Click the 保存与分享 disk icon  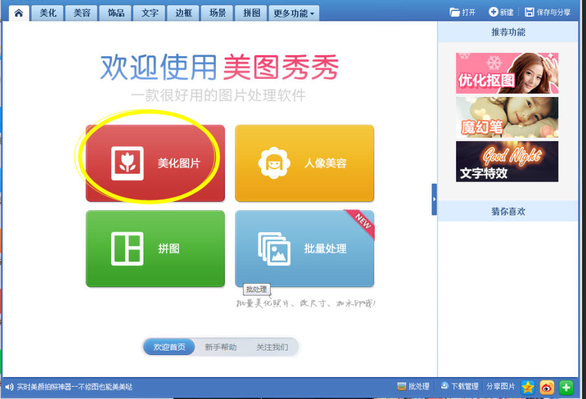tap(529, 12)
